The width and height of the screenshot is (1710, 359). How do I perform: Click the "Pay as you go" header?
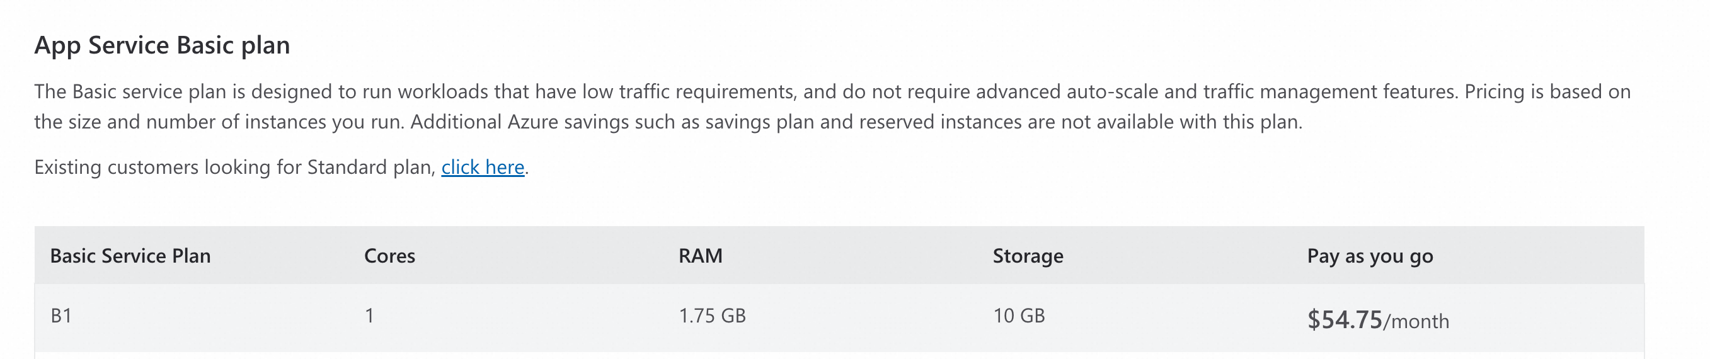[x=1370, y=256]
